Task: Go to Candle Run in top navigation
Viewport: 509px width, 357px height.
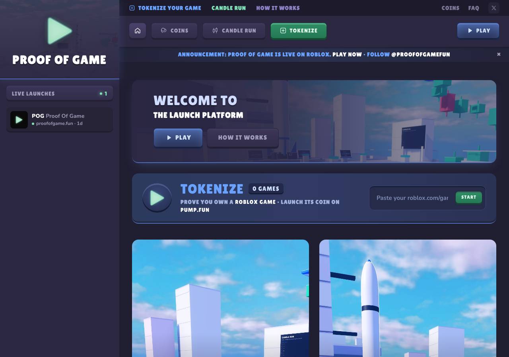Action: 229,8
